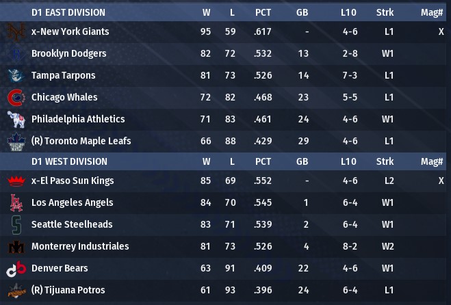451x305 pixels.
Task: Sort West Division by L10 column
Action: [348, 161]
